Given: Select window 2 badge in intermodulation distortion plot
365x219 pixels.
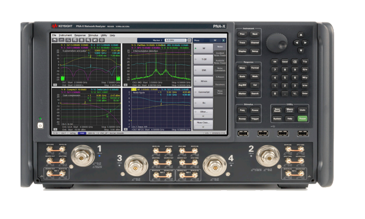Looking at the screenshot, I should (x=126, y=85).
